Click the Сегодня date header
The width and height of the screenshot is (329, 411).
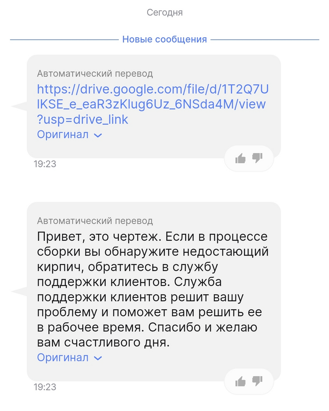164,13
